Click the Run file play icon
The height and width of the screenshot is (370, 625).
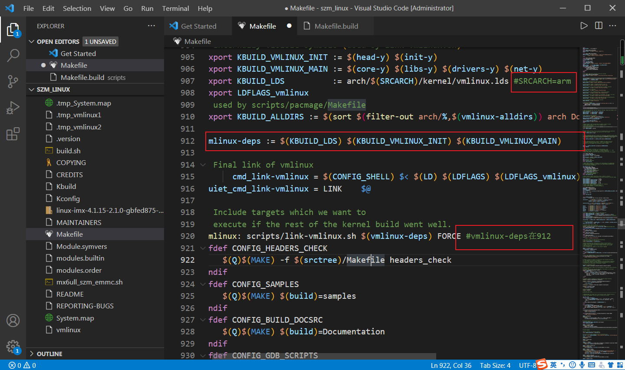[x=584, y=26]
